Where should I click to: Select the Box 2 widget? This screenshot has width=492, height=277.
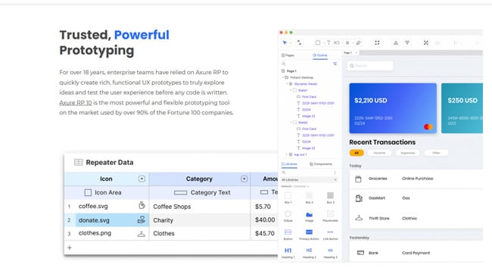point(309,198)
